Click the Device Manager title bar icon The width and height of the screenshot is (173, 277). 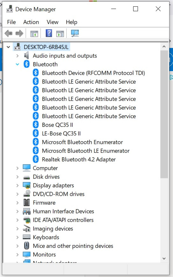[x=10, y=9]
